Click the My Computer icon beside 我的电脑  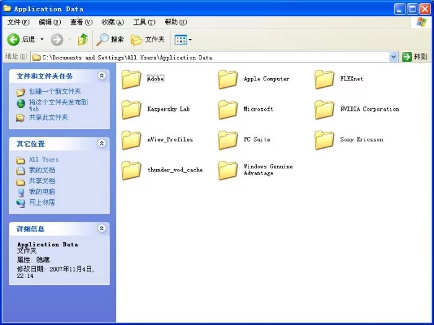click(x=20, y=193)
